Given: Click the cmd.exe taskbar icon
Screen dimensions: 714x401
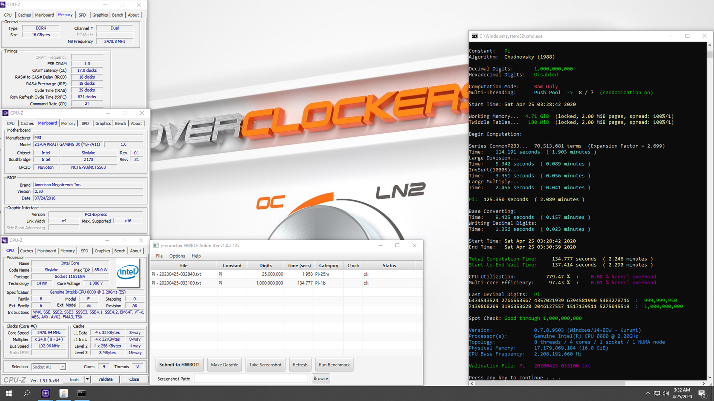Looking at the screenshot, I should click(81, 393).
